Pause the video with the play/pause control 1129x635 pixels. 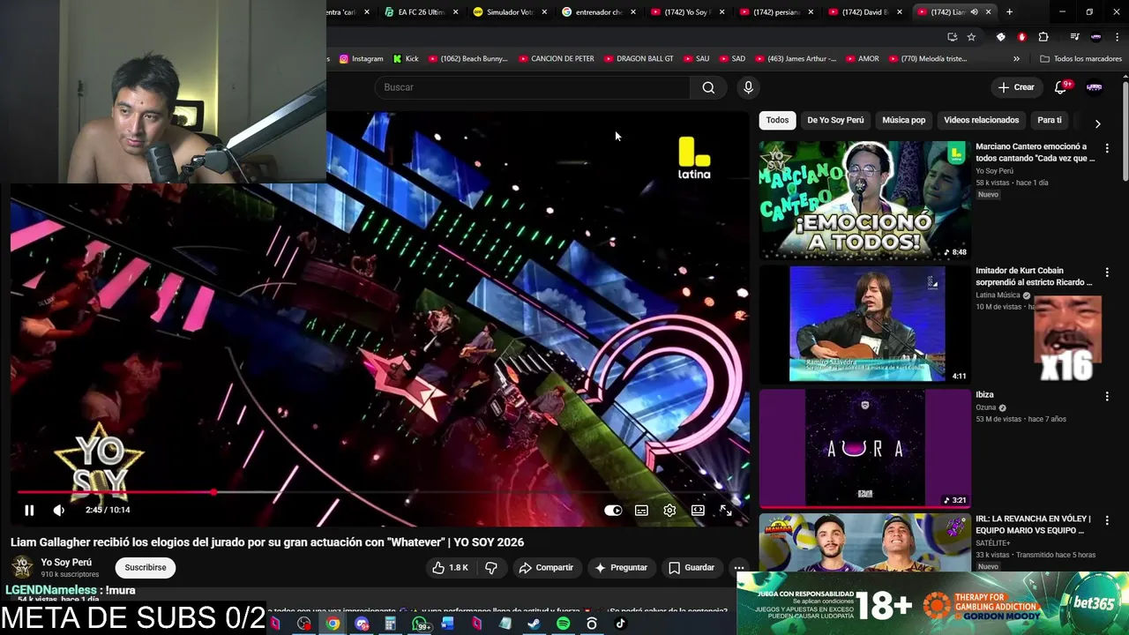point(29,510)
